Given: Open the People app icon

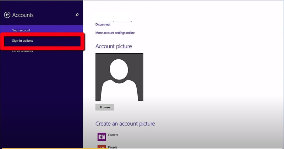Looking at the screenshot, I should click(102, 147).
